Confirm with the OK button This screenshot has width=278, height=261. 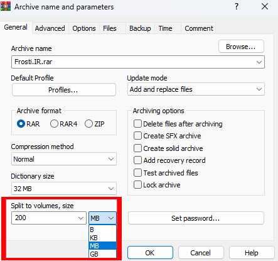click(150, 253)
